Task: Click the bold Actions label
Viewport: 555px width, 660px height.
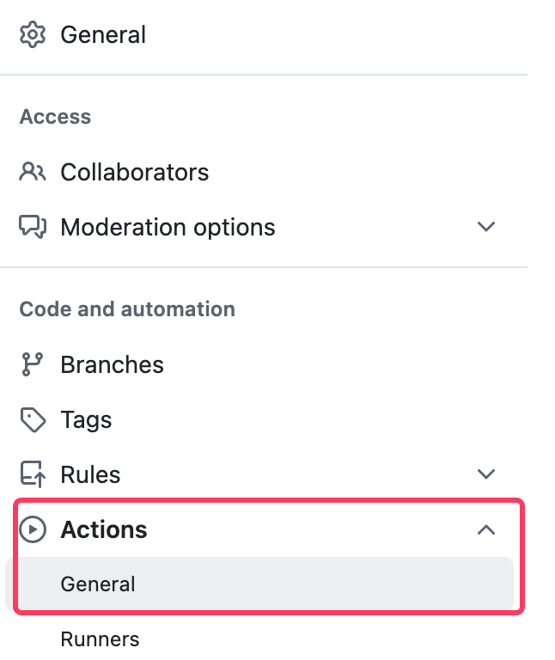Action: click(104, 529)
